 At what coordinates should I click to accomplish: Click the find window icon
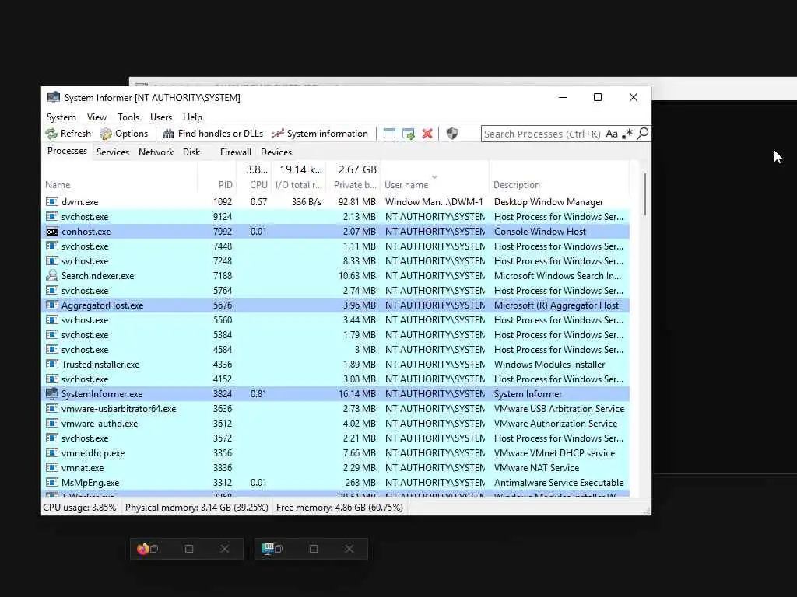point(389,134)
